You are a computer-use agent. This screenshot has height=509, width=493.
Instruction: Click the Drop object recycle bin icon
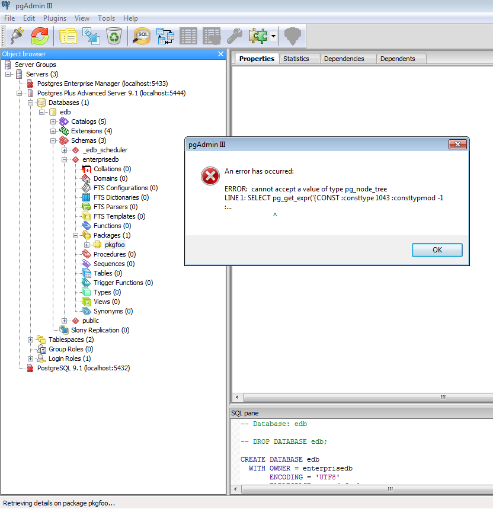[x=114, y=36]
